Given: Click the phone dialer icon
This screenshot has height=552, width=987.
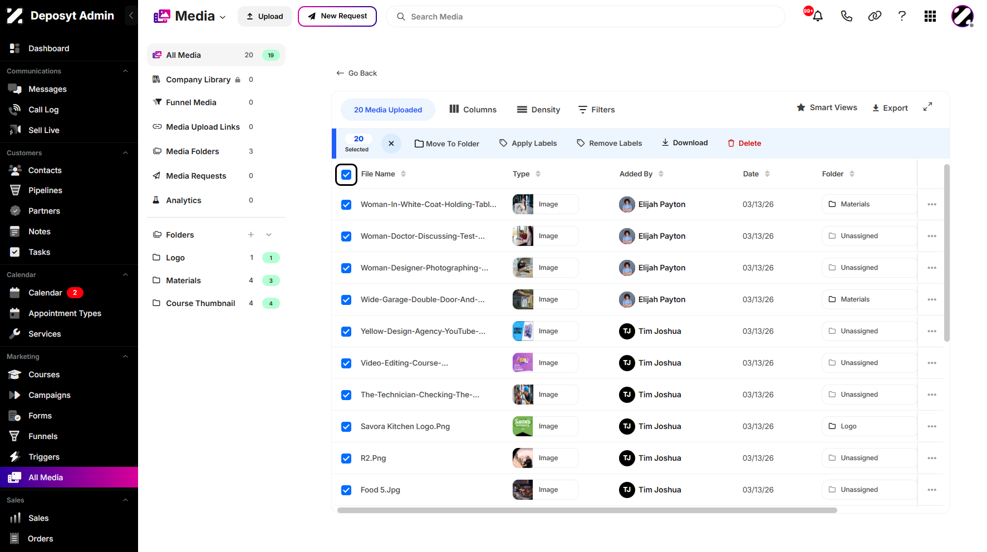Looking at the screenshot, I should [x=846, y=16].
